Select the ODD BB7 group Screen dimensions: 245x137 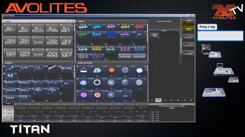click(66, 42)
